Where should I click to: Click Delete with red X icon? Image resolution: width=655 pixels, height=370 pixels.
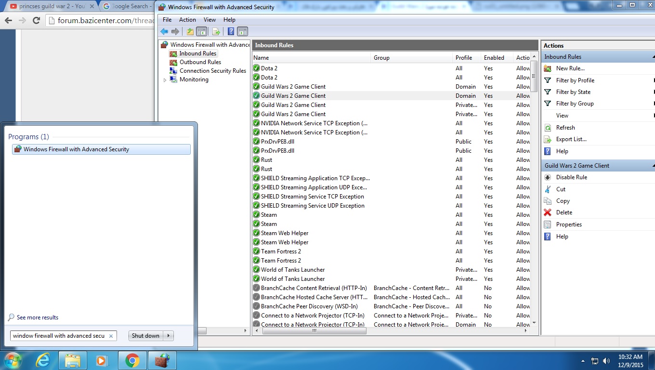564,212
